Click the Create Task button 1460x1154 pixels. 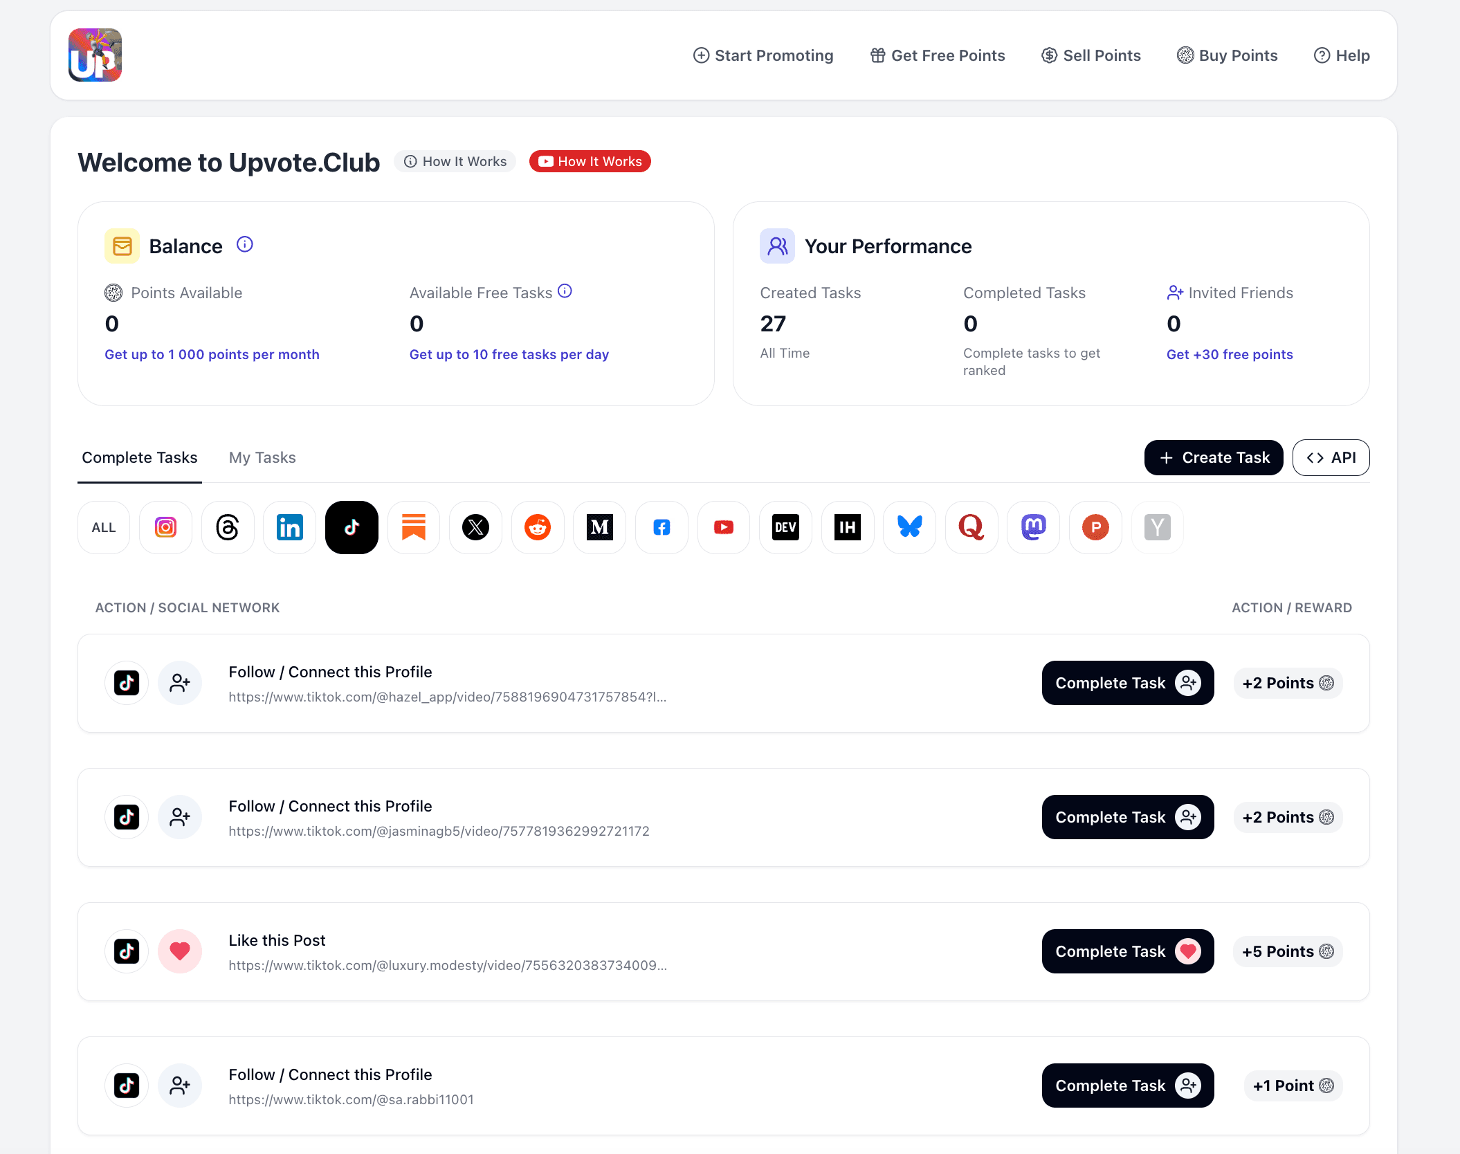pyautogui.click(x=1213, y=457)
